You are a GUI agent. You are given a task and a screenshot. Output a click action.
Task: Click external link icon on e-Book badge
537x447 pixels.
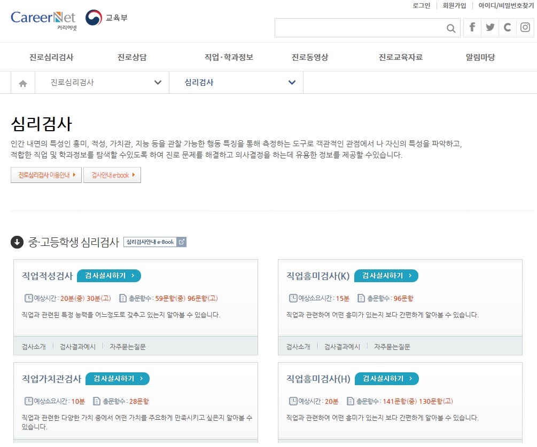[x=182, y=242]
